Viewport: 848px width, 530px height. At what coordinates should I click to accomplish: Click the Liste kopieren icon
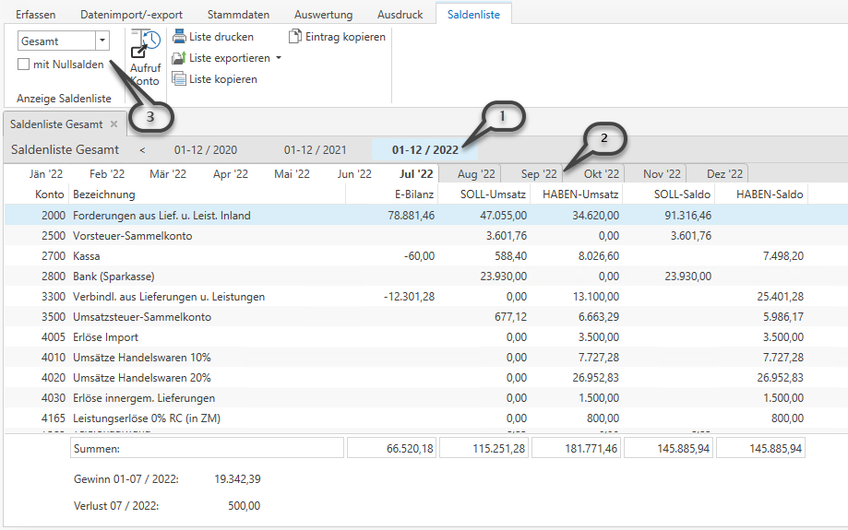[179, 79]
